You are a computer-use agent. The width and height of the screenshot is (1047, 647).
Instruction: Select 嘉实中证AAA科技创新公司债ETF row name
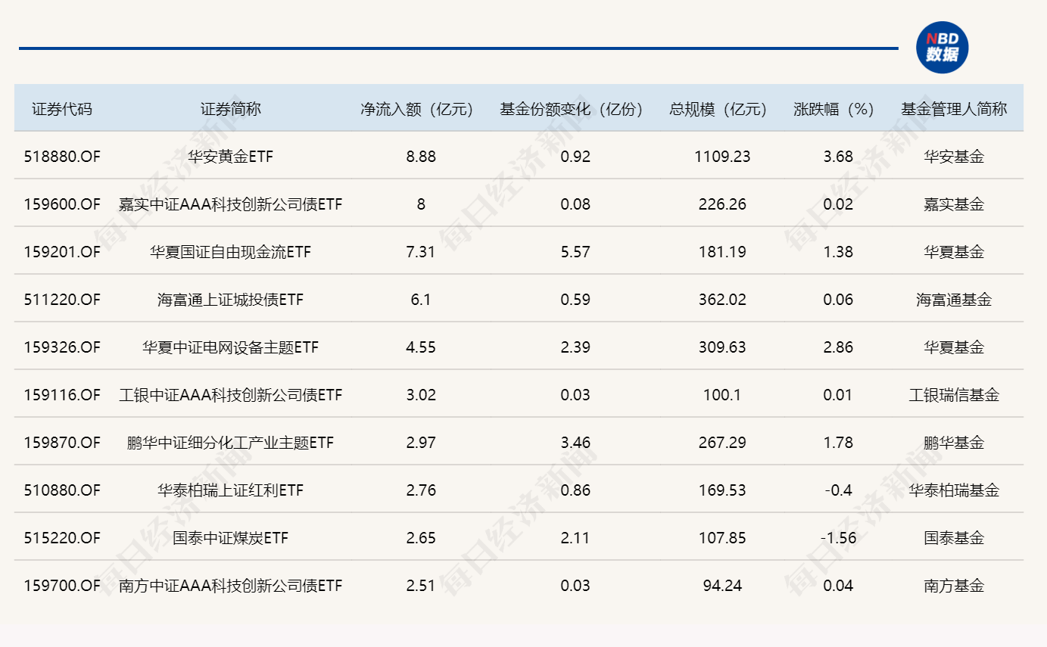tap(230, 204)
